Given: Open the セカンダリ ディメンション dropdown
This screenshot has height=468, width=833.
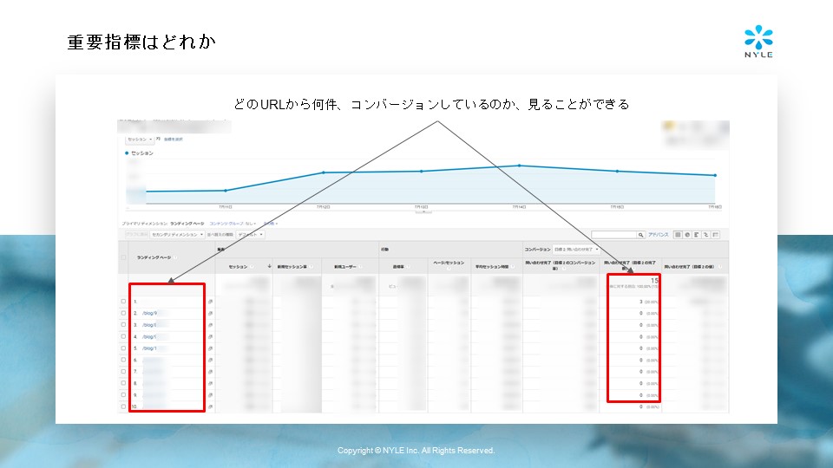Looking at the screenshot, I should tap(177, 235).
